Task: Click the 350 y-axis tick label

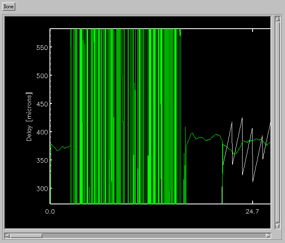Action: pos(41,160)
